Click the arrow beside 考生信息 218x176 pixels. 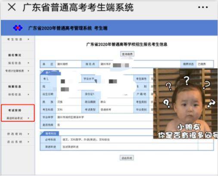coord(28,39)
